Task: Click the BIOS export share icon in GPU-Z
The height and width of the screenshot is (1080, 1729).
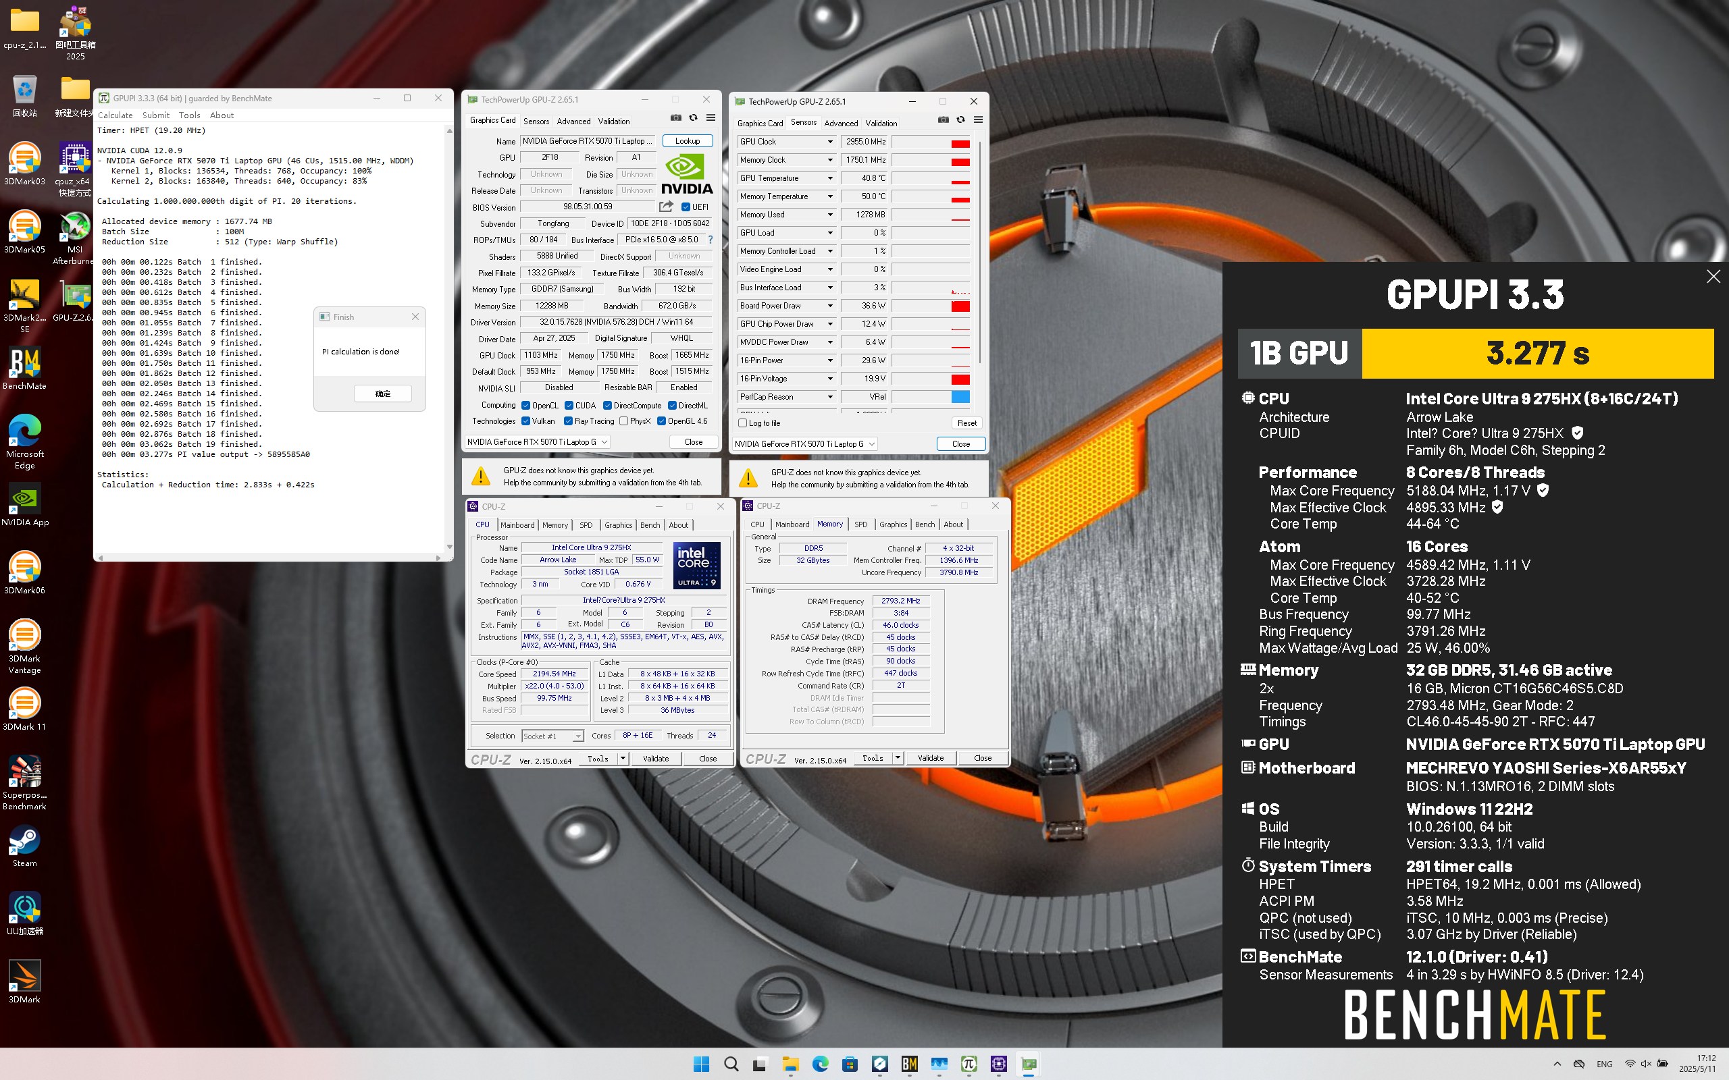Action: tap(666, 207)
